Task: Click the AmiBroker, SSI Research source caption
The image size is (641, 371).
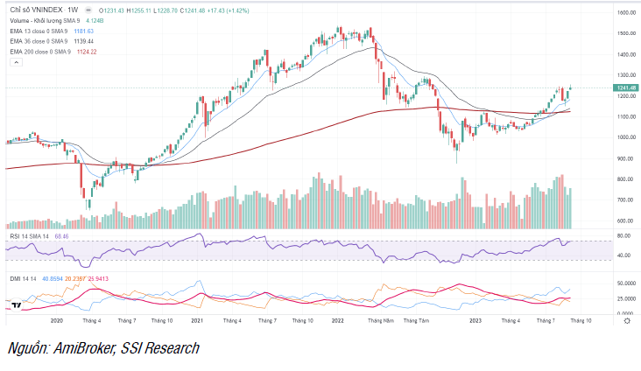Action: pos(103,348)
